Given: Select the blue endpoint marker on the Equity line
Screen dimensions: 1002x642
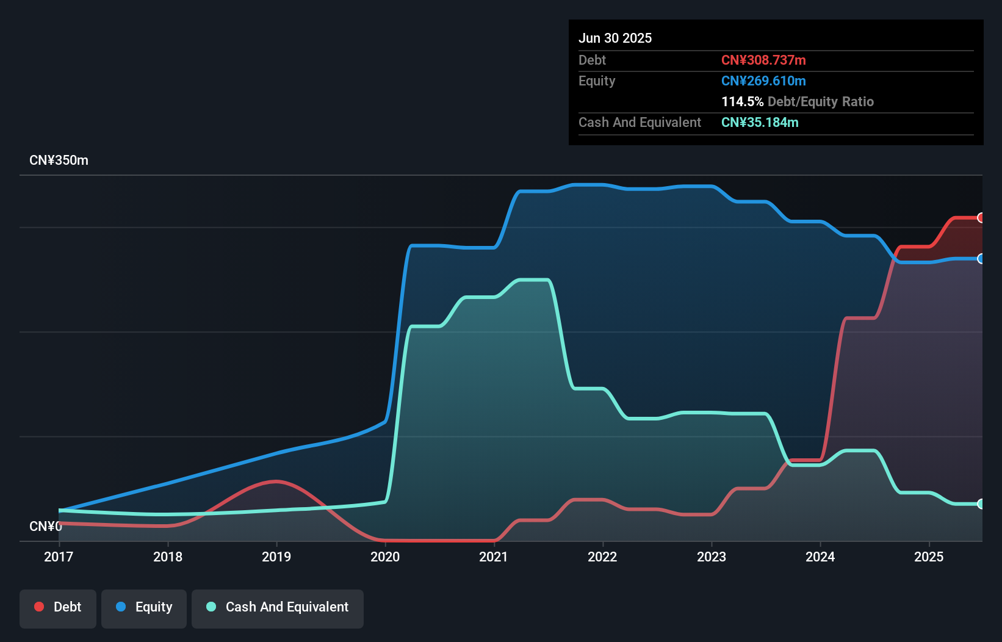Looking at the screenshot, I should [x=981, y=259].
